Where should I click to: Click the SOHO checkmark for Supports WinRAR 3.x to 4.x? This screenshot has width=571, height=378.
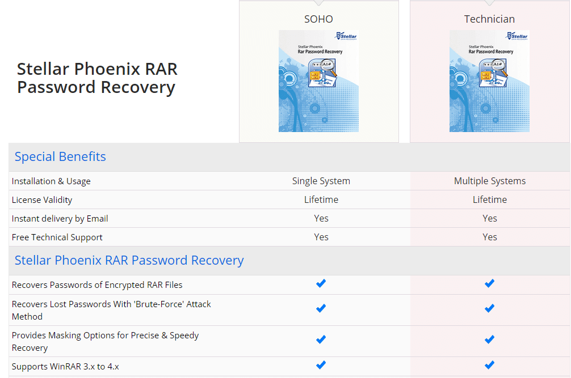tap(321, 365)
